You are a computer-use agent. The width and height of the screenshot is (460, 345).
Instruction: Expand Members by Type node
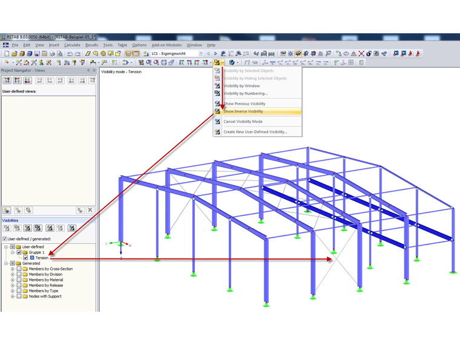[x=13, y=291]
